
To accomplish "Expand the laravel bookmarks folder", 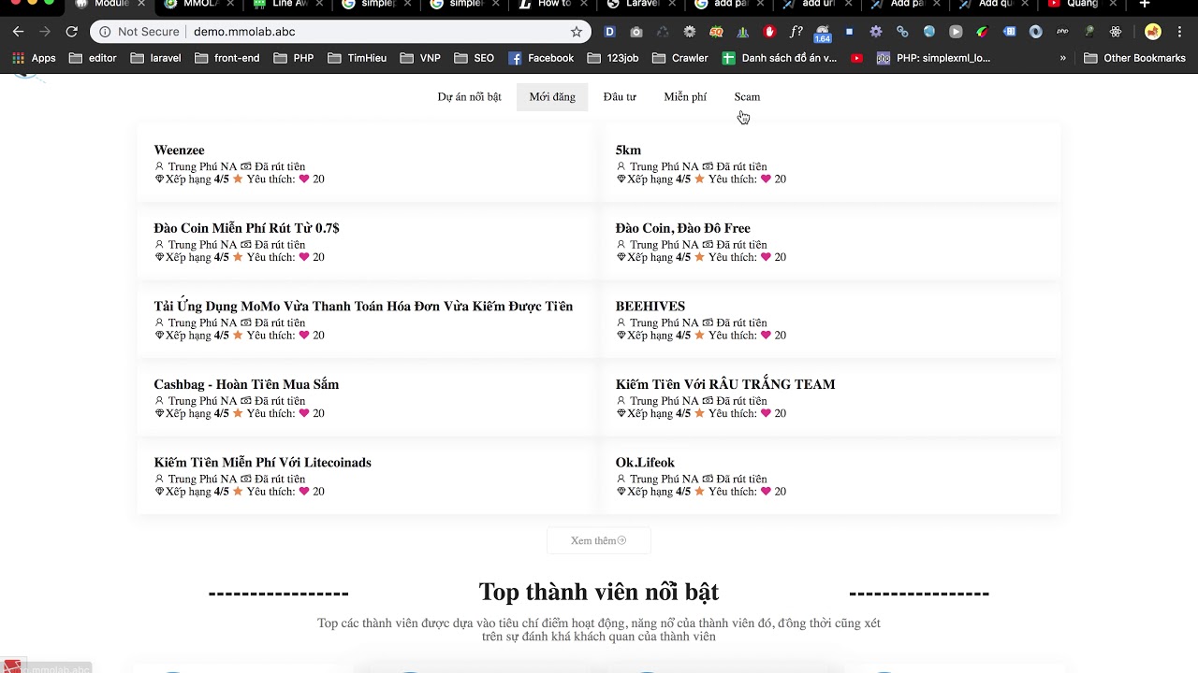I will pos(155,58).
